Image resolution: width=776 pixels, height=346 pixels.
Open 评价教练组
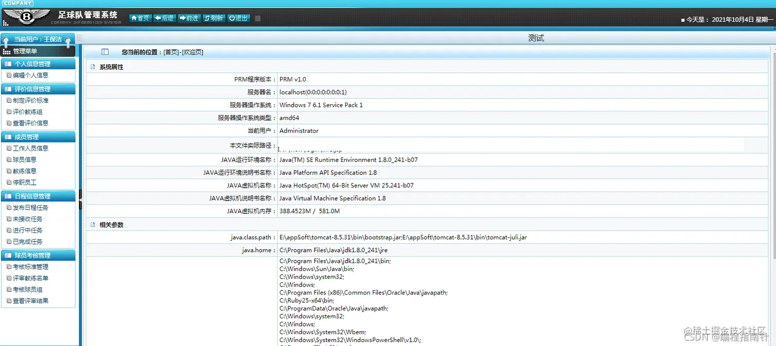(28, 112)
